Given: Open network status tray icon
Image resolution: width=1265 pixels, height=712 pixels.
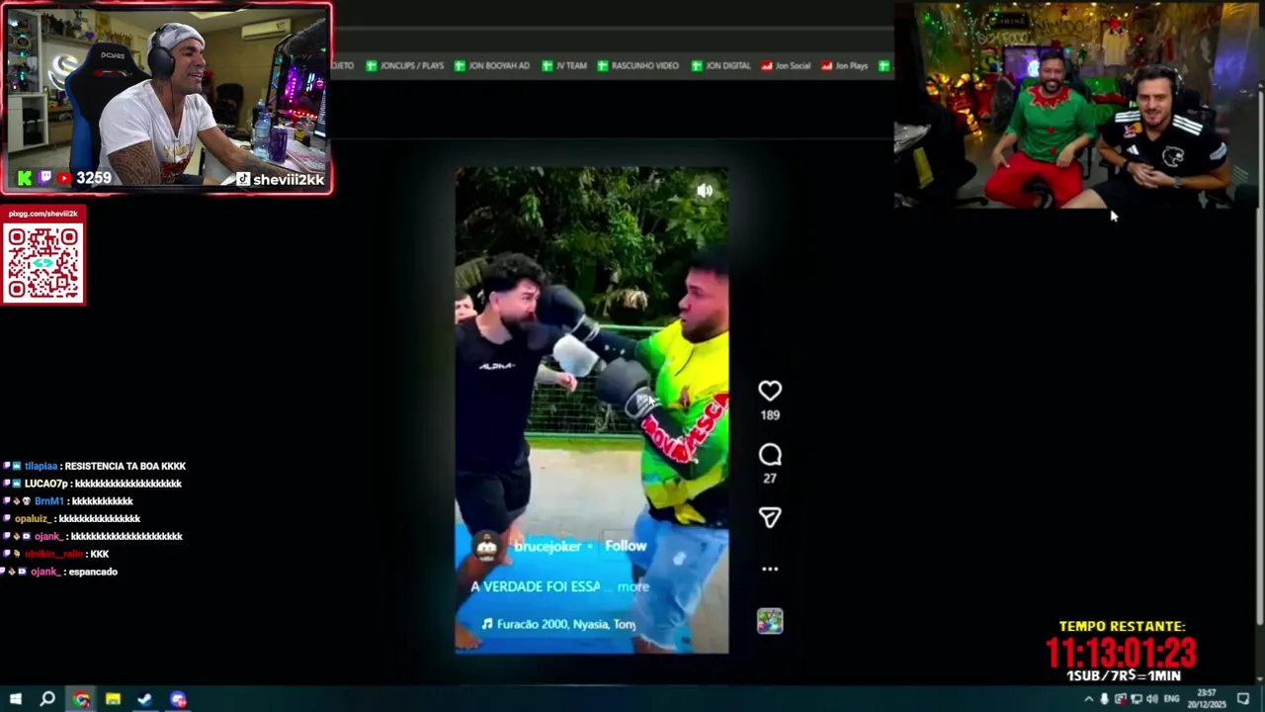Looking at the screenshot, I should [x=1137, y=699].
